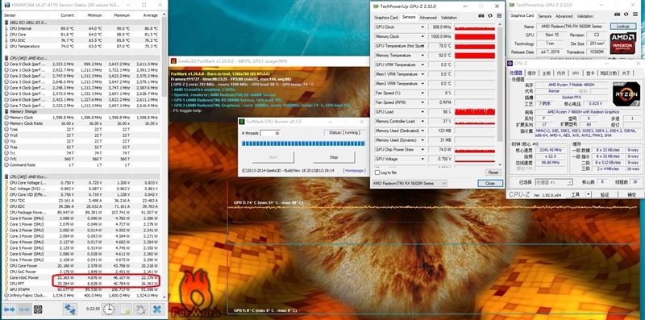Click FurMark title bar icon

[173, 61]
